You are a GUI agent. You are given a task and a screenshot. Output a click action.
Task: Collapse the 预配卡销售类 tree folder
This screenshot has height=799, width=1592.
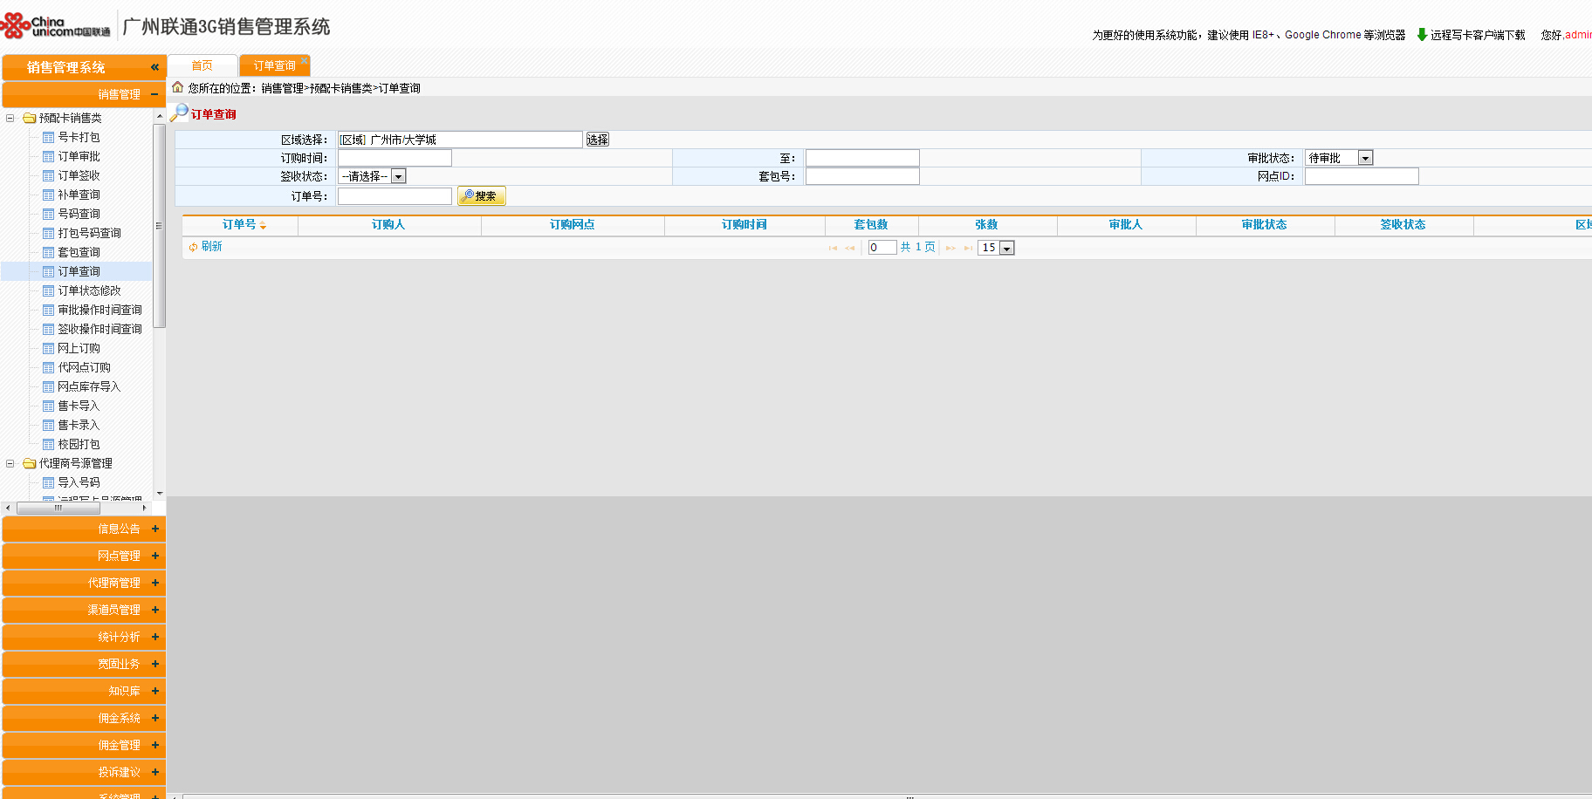[x=10, y=118]
